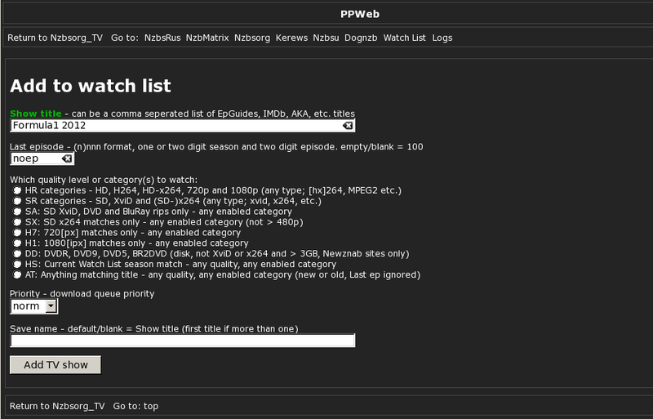Choose the H7 720p matches only option
This screenshot has height=419, width=653.
17,233
